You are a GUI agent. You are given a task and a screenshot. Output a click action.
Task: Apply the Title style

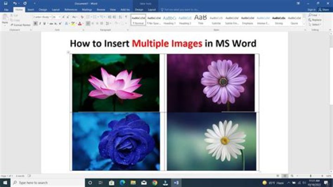click(200, 20)
